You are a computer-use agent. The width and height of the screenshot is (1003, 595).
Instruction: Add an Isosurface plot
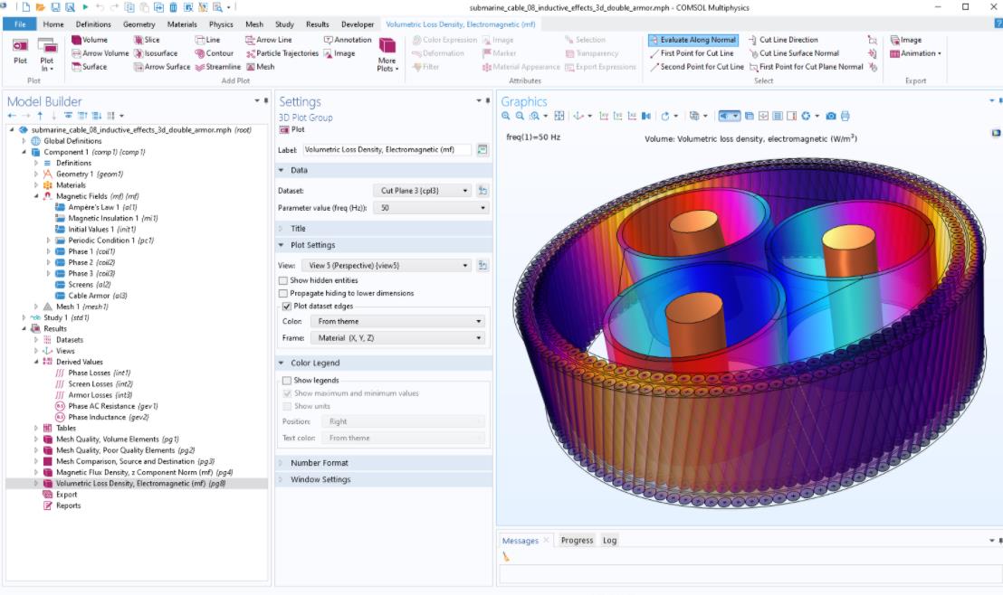pyautogui.click(x=156, y=53)
